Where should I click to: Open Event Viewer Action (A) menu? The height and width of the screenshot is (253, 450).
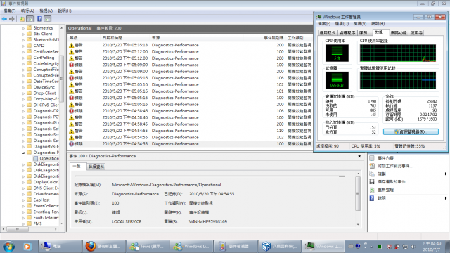27,11
